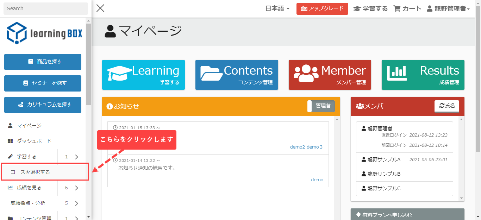
Task: Click the learningBOX logo
Action: [44, 33]
